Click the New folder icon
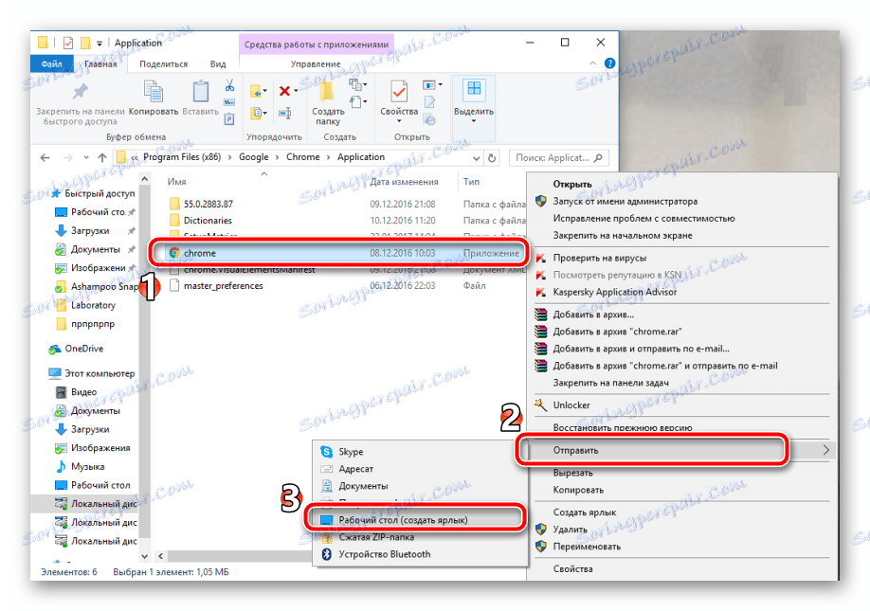870x611 pixels. 327,92
